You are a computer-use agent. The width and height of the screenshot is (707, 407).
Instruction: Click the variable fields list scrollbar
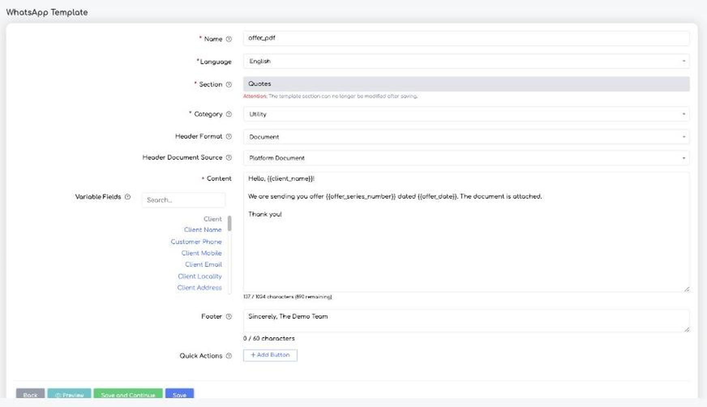(229, 223)
